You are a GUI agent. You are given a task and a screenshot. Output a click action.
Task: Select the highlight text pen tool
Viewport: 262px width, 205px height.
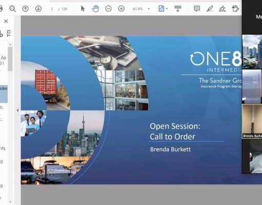[210, 9]
